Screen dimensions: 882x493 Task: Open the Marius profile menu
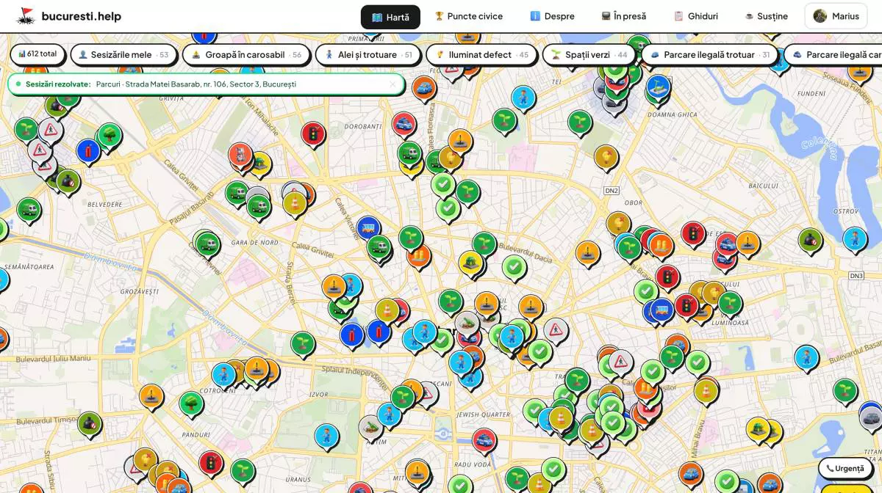click(836, 16)
